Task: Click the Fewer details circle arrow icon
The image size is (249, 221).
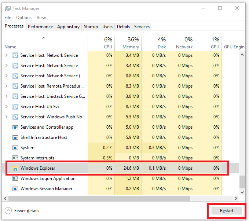Action: pyautogui.click(x=8, y=211)
